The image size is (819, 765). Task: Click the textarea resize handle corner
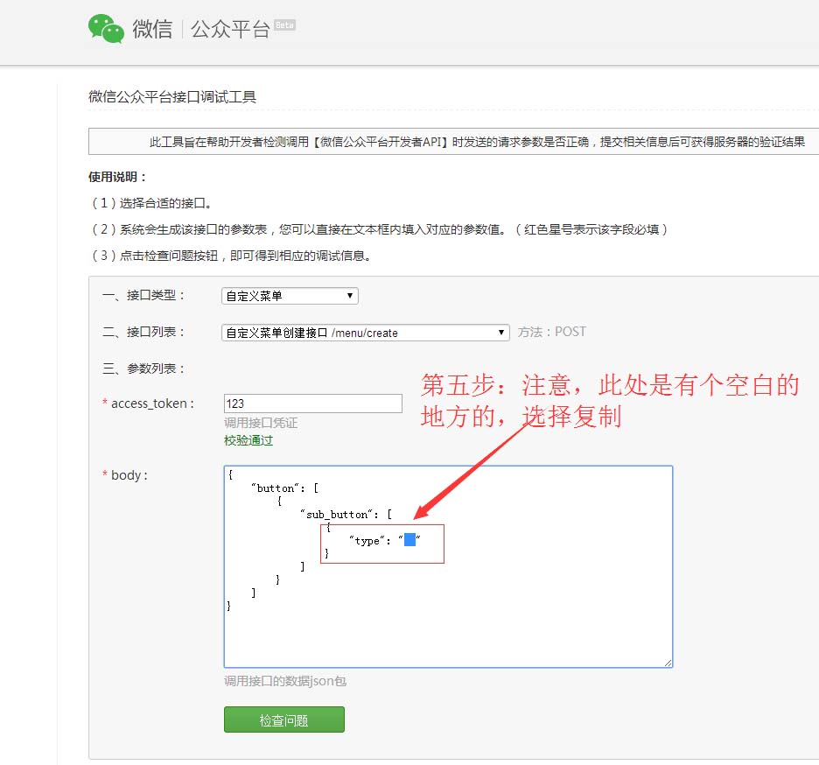pos(669,663)
